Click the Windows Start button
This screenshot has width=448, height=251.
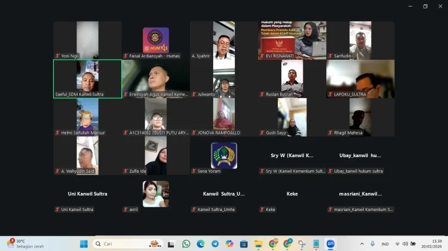click(x=84, y=244)
